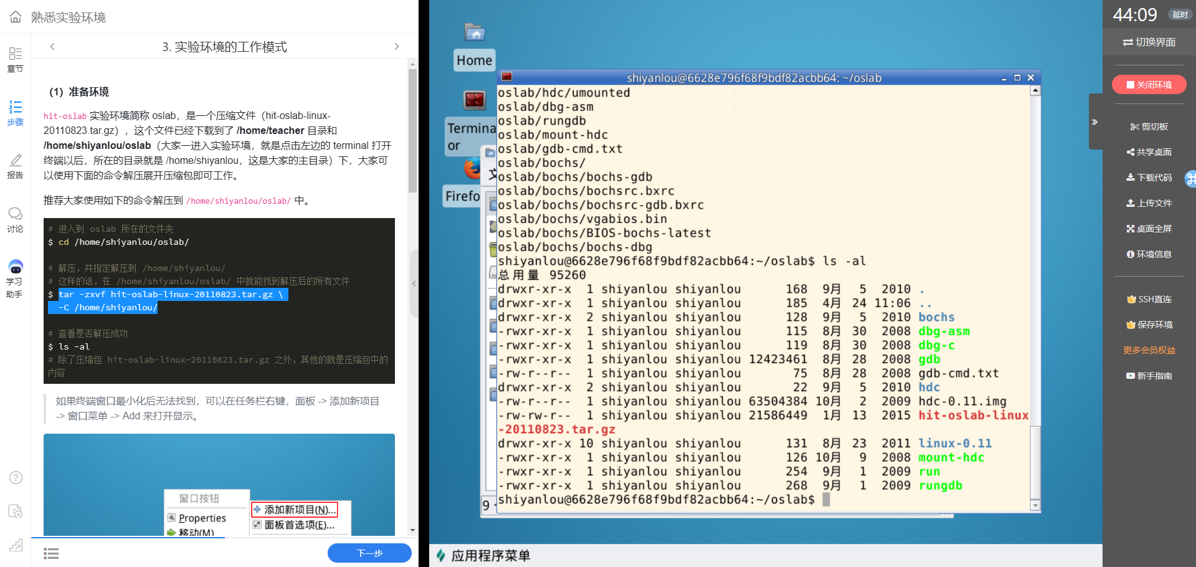Viewport: 1196px width, 567px height.
Task: Click 切换界面 to switch interface
Action: pyautogui.click(x=1149, y=42)
